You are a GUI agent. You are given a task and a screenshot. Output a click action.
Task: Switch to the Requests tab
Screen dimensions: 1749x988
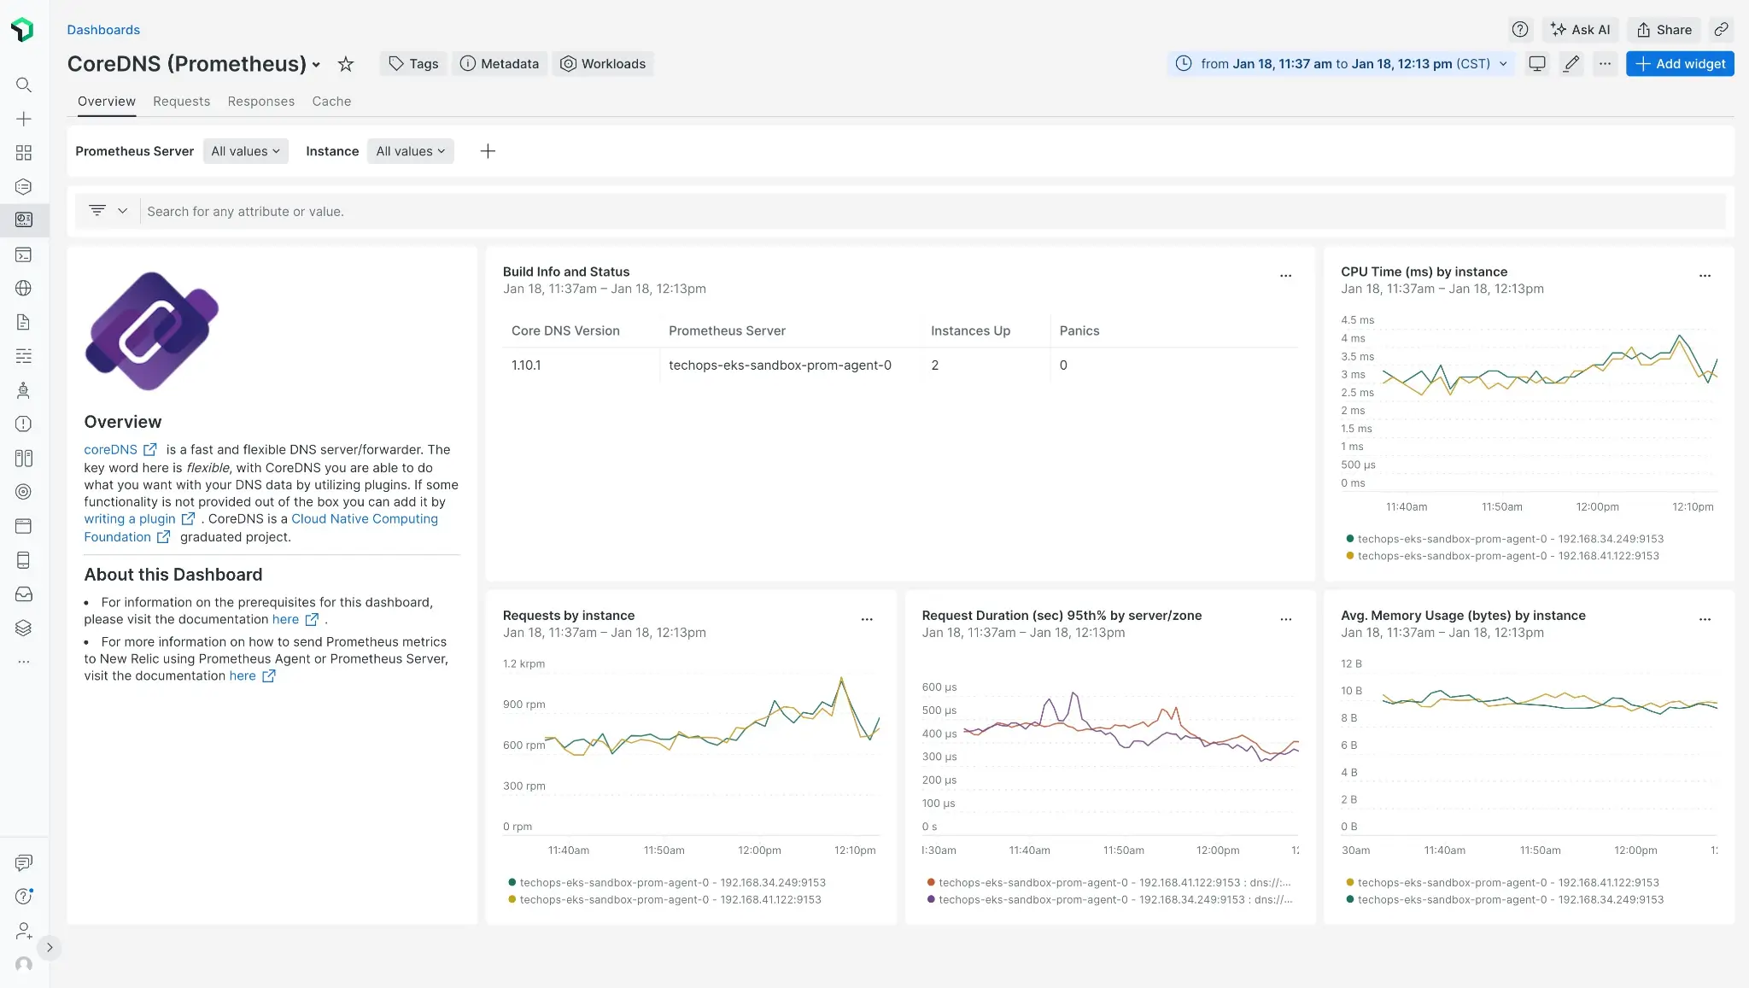(181, 101)
